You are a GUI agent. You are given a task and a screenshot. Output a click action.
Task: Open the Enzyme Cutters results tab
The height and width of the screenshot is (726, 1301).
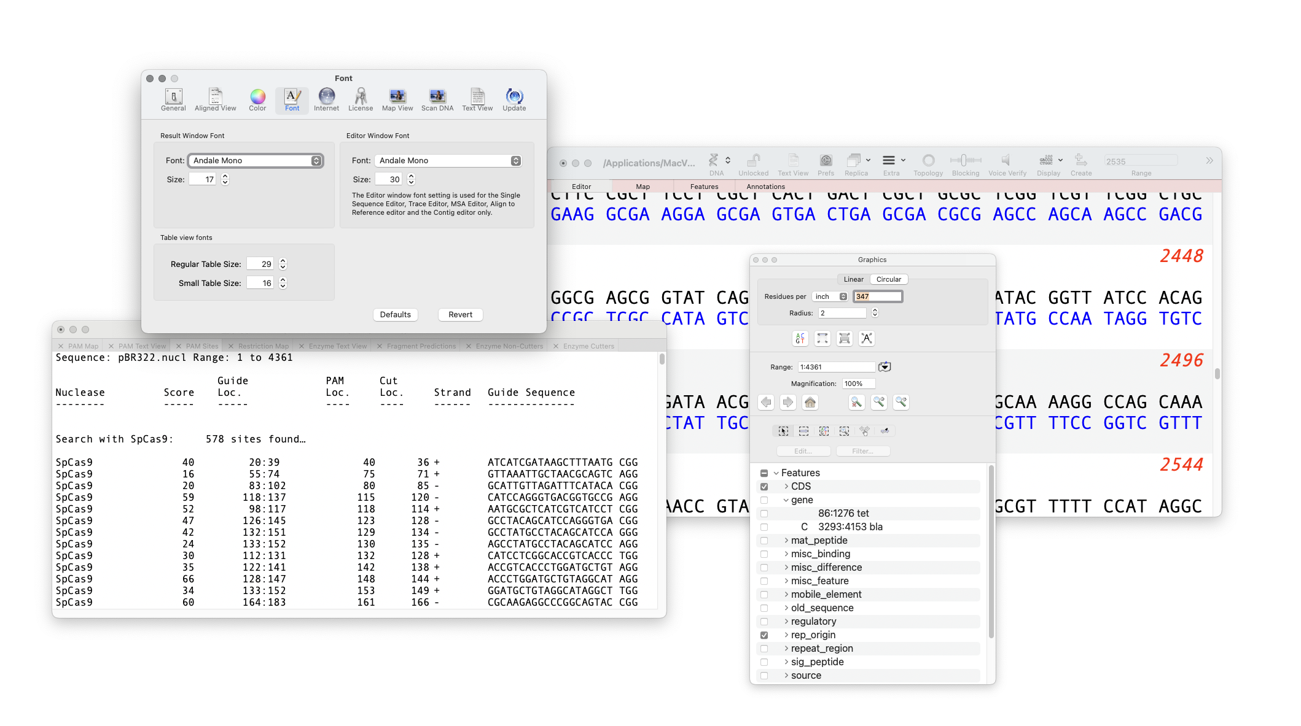coord(584,346)
